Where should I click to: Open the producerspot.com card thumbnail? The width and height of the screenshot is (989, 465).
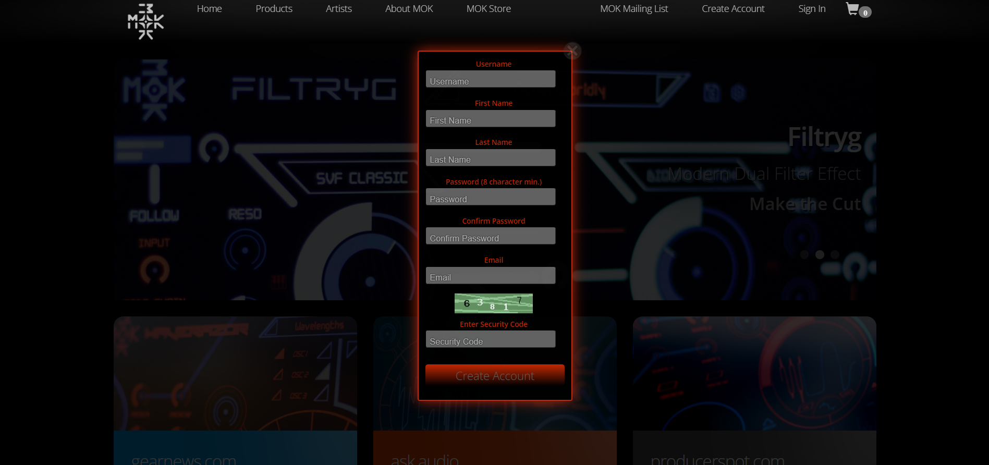(x=754, y=373)
